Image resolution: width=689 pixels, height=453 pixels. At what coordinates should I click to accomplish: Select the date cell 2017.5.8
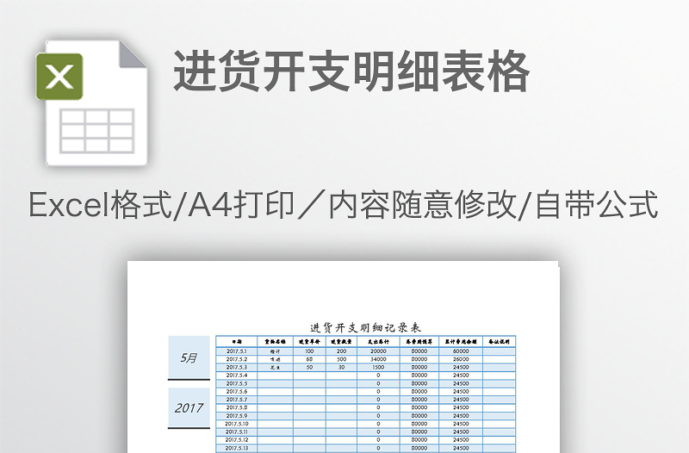click(x=236, y=407)
